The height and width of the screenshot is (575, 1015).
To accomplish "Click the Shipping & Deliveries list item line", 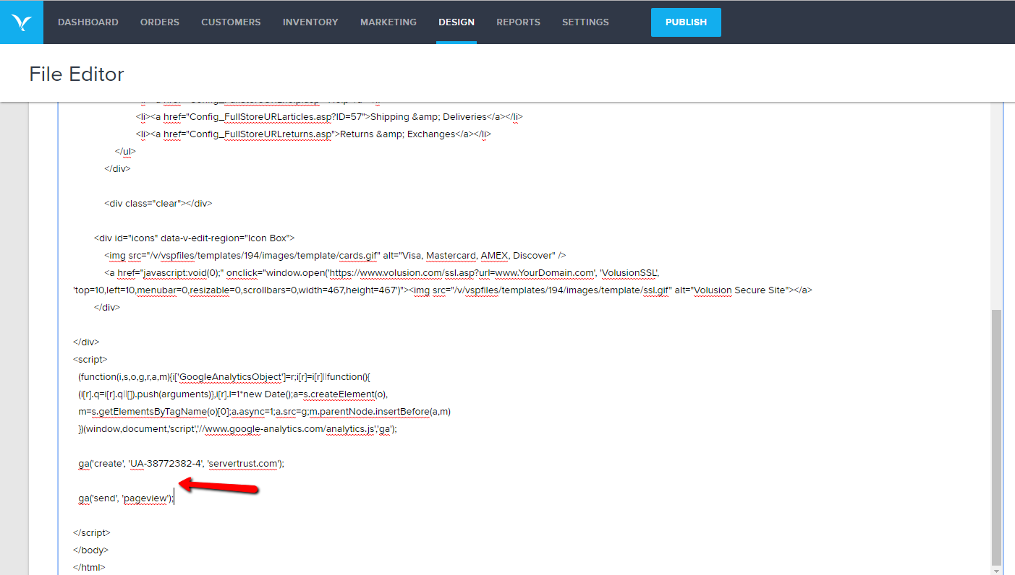I will click(x=329, y=116).
